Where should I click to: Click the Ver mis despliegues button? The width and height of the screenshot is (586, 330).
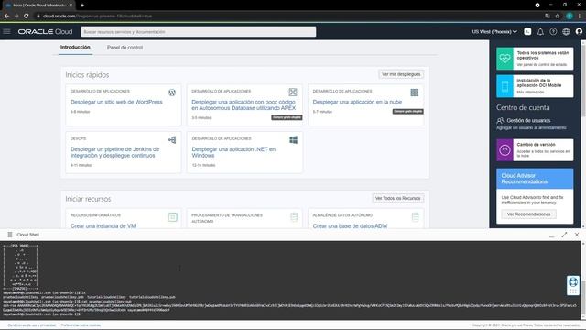pyautogui.click(x=401, y=74)
